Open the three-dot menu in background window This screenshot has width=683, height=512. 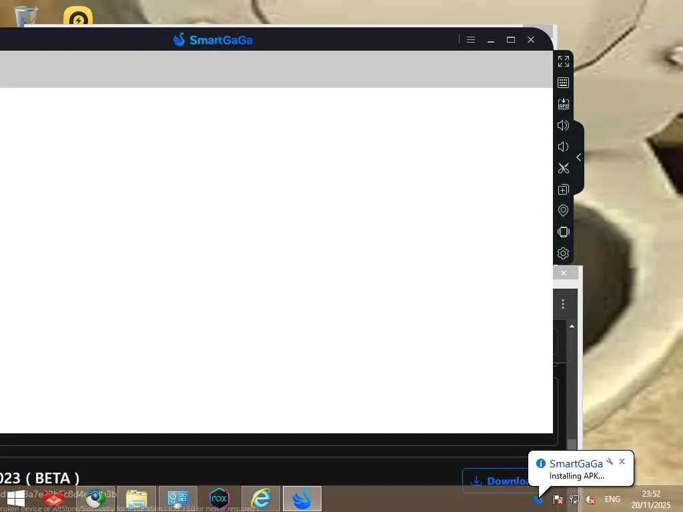pos(563,304)
